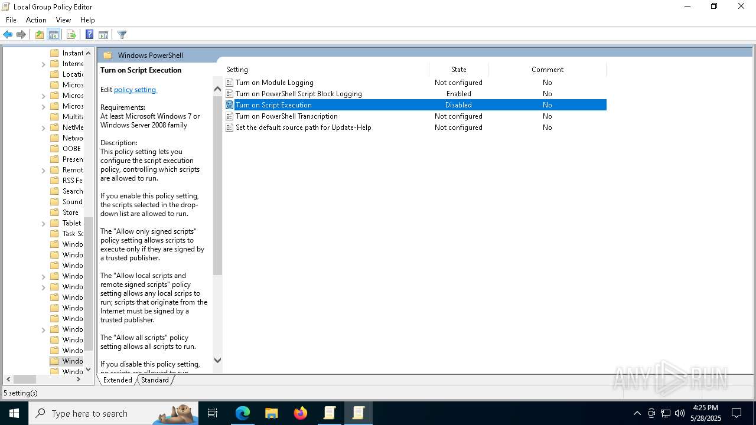Click the Locatic folder icon in tree
The image size is (756, 425).
pyautogui.click(x=54, y=74)
